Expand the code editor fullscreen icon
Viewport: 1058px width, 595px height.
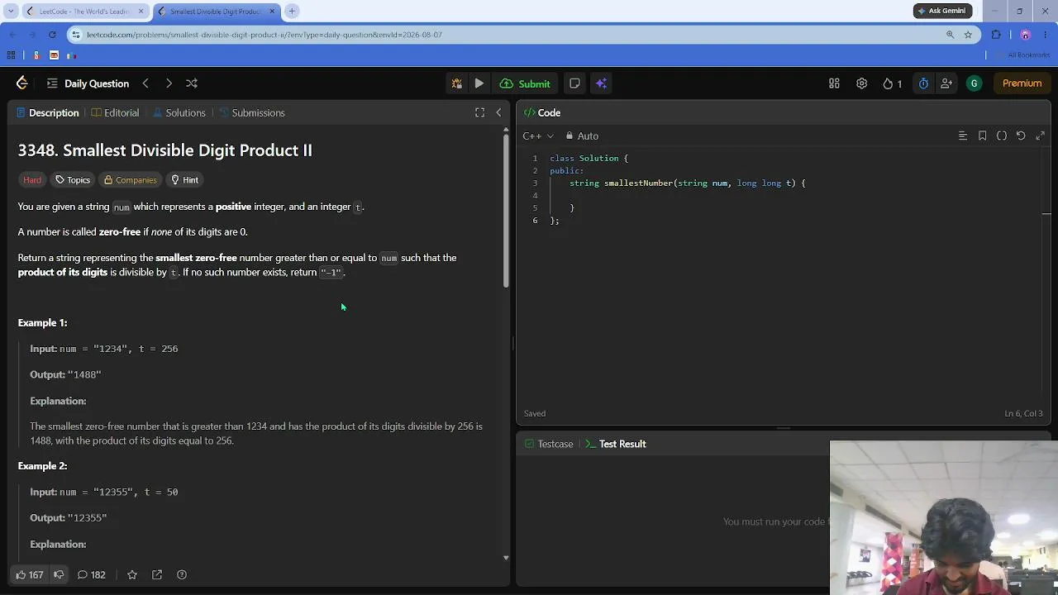click(x=1041, y=136)
